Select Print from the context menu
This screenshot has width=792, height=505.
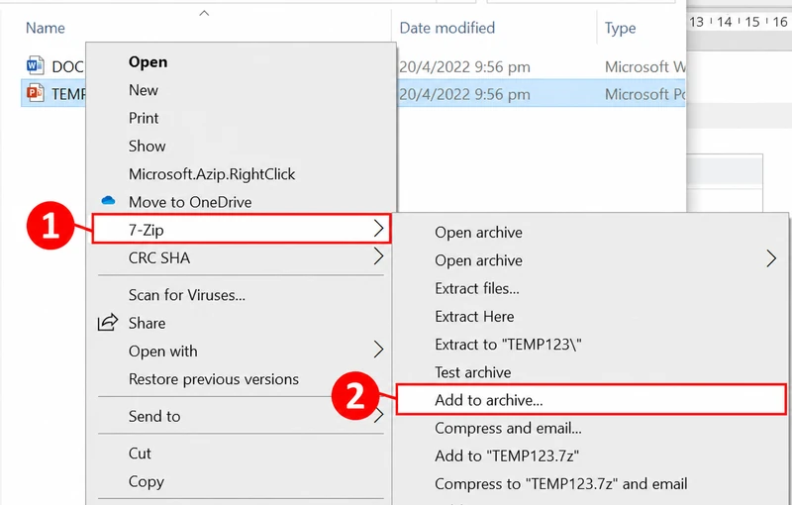[x=144, y=118]
